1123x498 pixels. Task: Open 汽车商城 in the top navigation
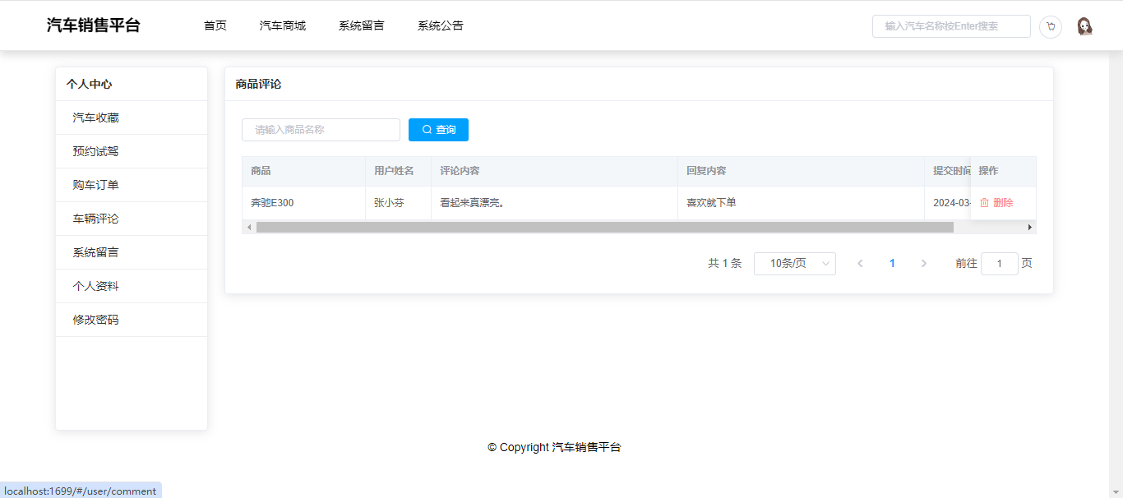(283, 25)
